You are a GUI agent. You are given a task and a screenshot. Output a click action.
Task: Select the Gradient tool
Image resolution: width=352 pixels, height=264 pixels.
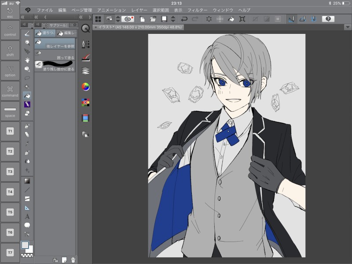(27, 181)
